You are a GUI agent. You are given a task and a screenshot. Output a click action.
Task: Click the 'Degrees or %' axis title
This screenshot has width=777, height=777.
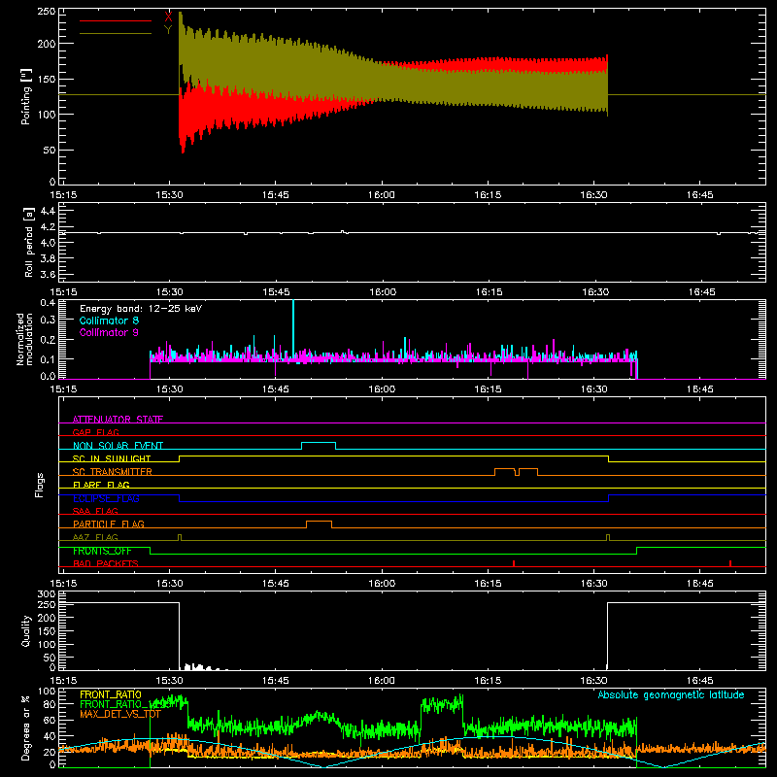(x=26, y=727)
